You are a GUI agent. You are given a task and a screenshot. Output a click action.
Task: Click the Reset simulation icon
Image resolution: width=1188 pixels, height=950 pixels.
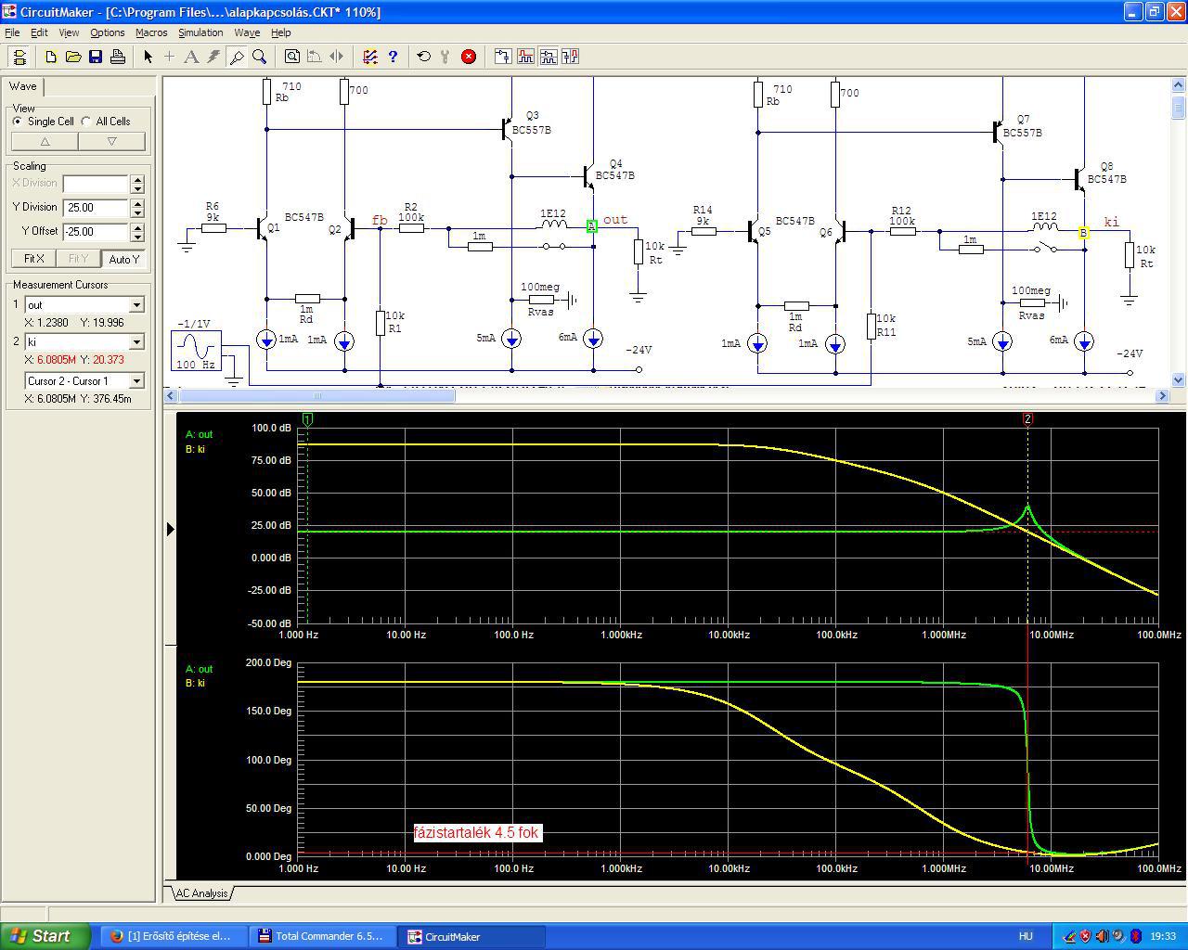point(424,57)
